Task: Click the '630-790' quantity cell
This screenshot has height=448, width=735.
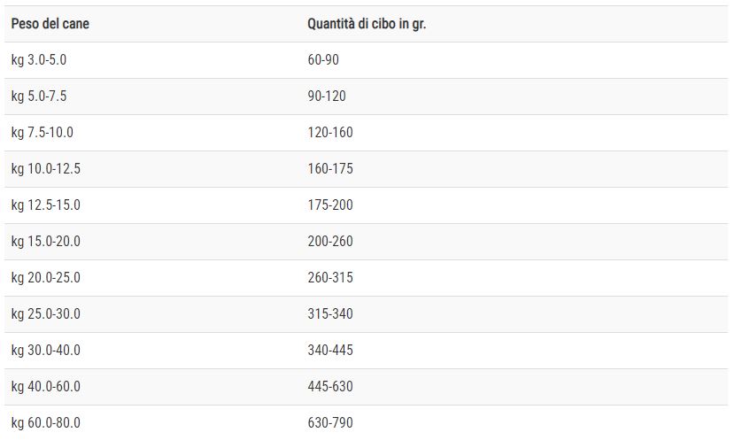Action: (x=330, y=422)
